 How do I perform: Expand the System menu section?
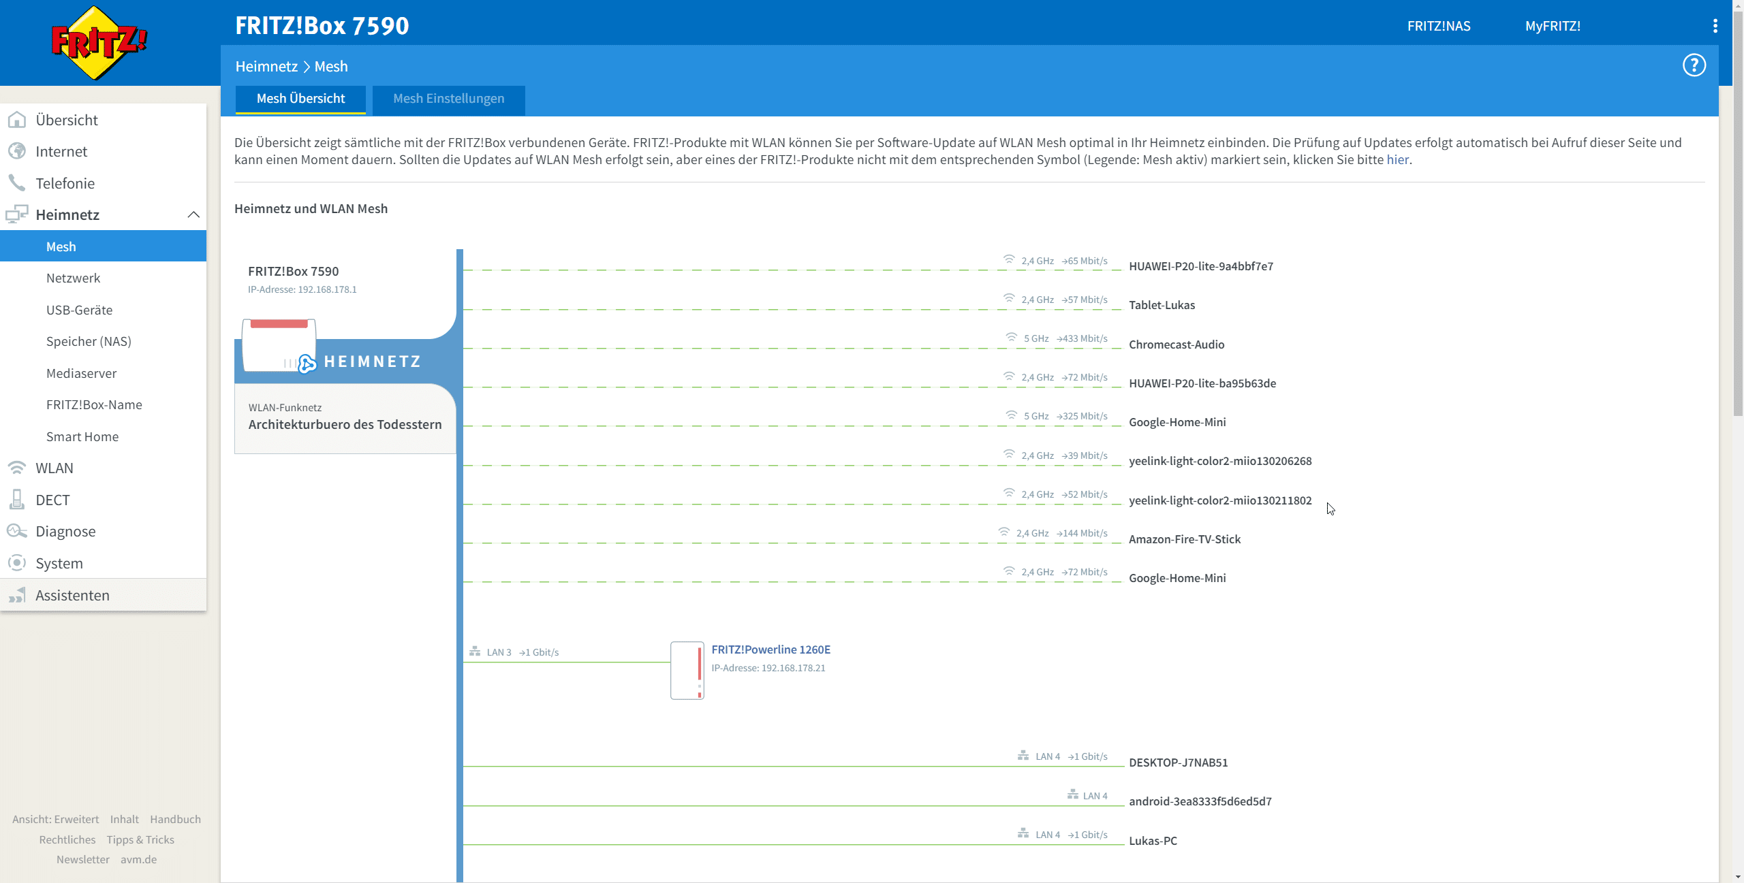[59, 563]
